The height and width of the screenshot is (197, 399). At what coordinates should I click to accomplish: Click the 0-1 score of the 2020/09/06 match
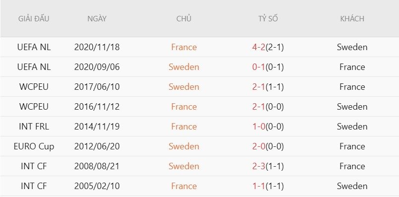click(259, 67)
